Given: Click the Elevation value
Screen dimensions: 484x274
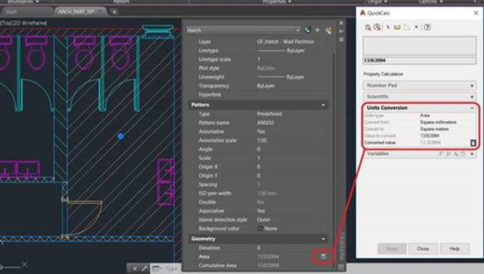Looking at the screenshot, I should (x=259, y=248).
